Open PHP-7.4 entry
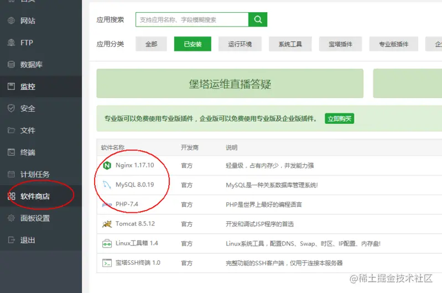The width and height of the screenshot is (442, 293). (127, 204)
